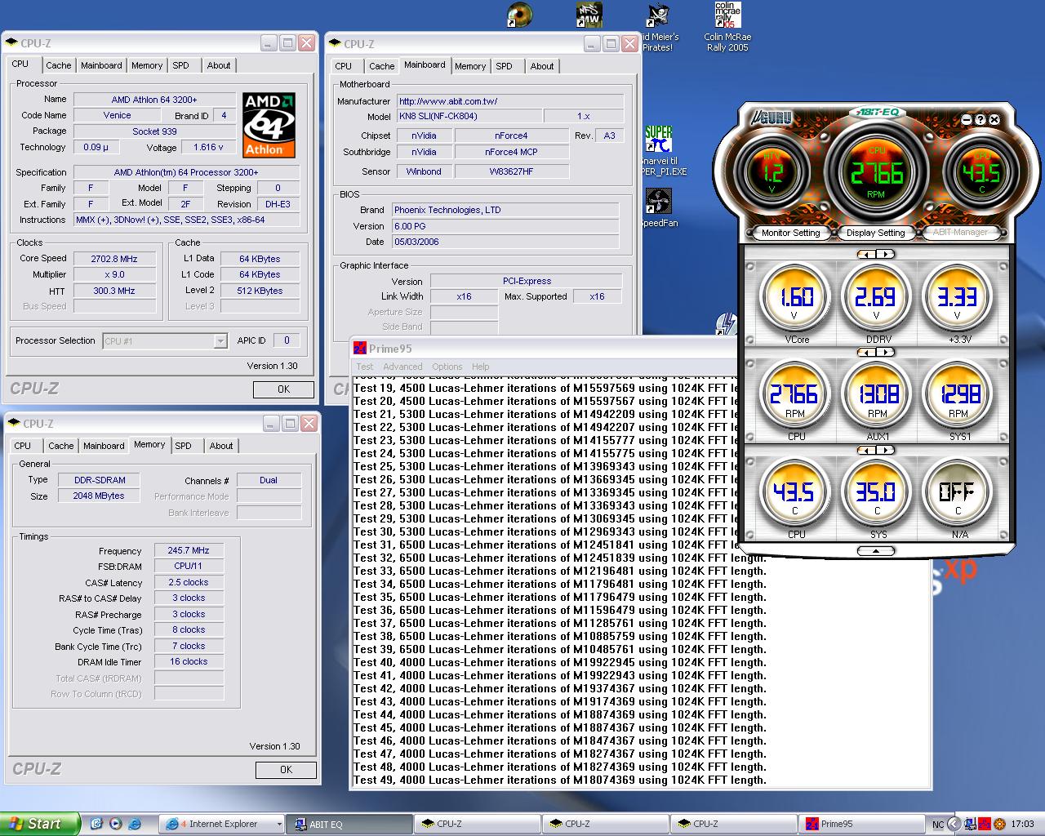1045x836 pixels.
Task: Close the ABIT EQ uGuru panel
Action: coord(994,119)
